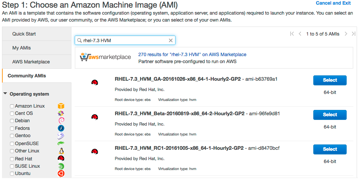Viewport: 358px width, 179px height.
Task: Switch to the Quick Start tab
Action: (x=24, y=34)
